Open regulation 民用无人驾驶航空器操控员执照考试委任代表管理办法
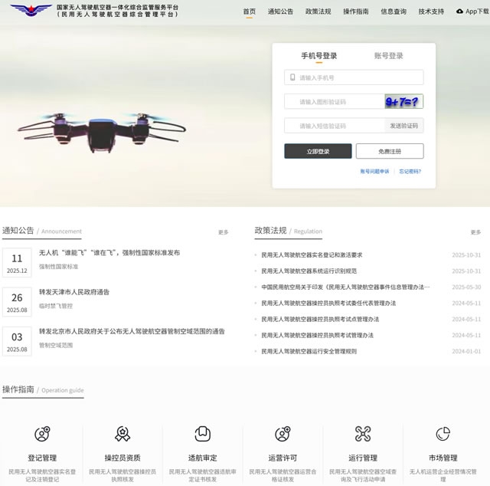Image resolution: width=490 pixels, height=486 pixels. 328,303
